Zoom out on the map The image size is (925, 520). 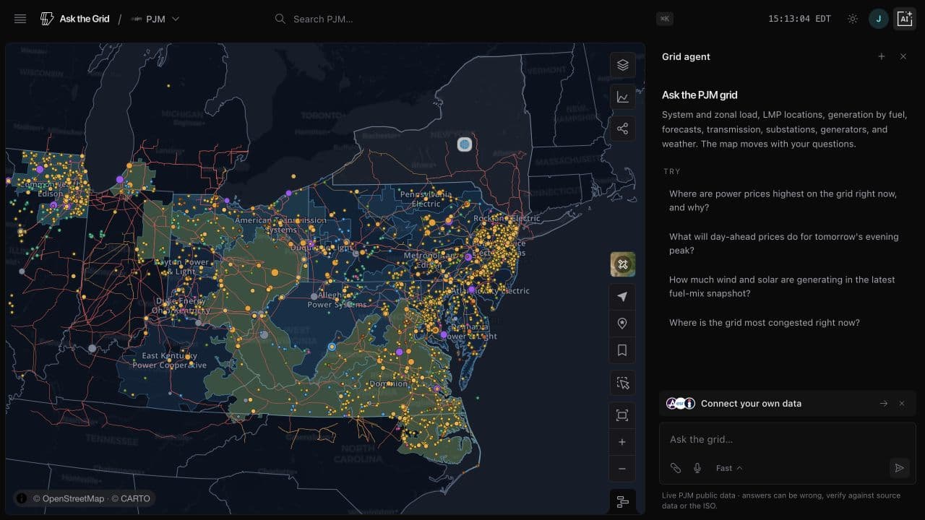(x=622, y=469)
